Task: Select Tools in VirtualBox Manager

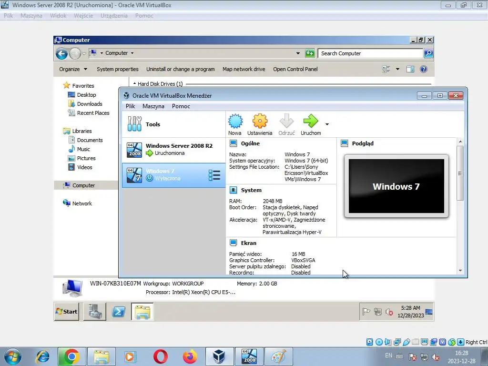Action: tap(173, 124)
